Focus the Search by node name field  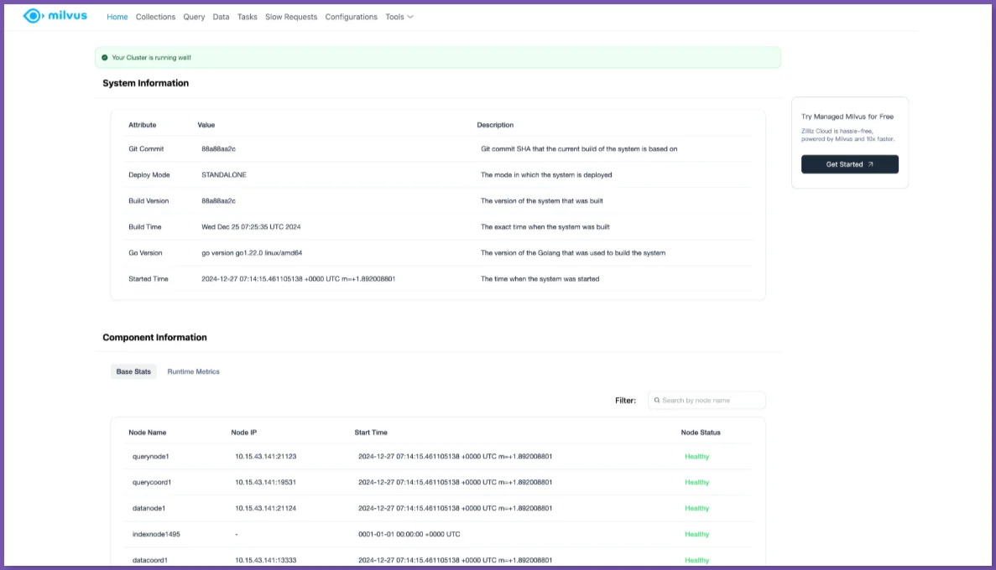(x=711, y=401)
